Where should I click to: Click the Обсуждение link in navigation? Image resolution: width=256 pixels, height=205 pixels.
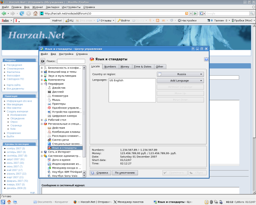point(18,119)
